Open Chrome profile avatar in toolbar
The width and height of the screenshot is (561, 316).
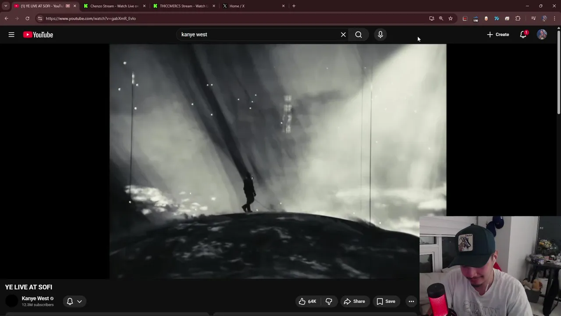click(x=544, y=18)
